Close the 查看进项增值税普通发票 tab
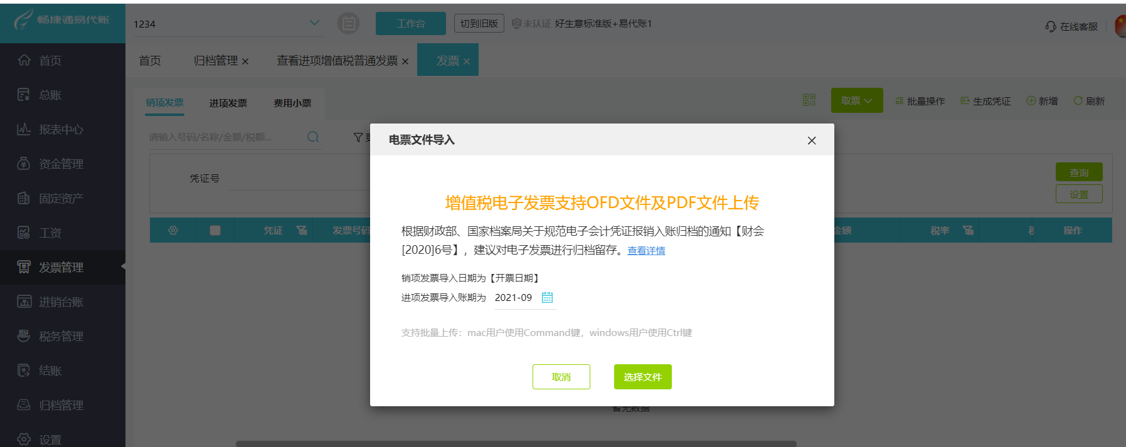Viewport: 1126px width, 447px height. (x=405, y=61)
